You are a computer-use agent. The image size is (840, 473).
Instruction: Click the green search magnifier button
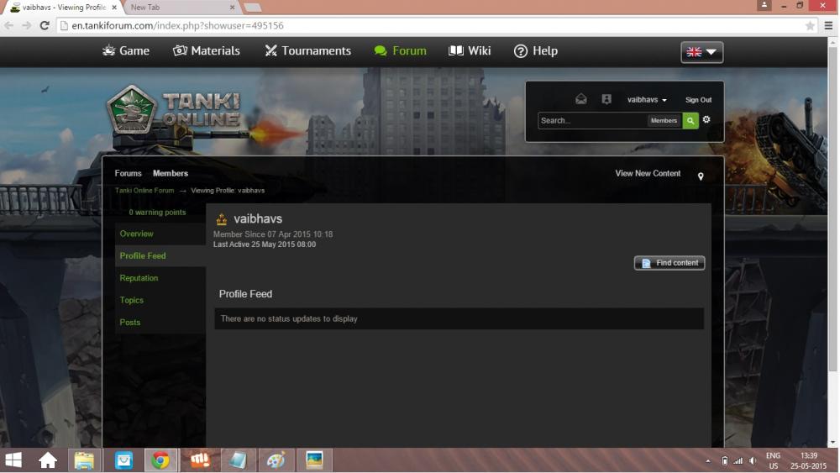[x=690, y=121]
